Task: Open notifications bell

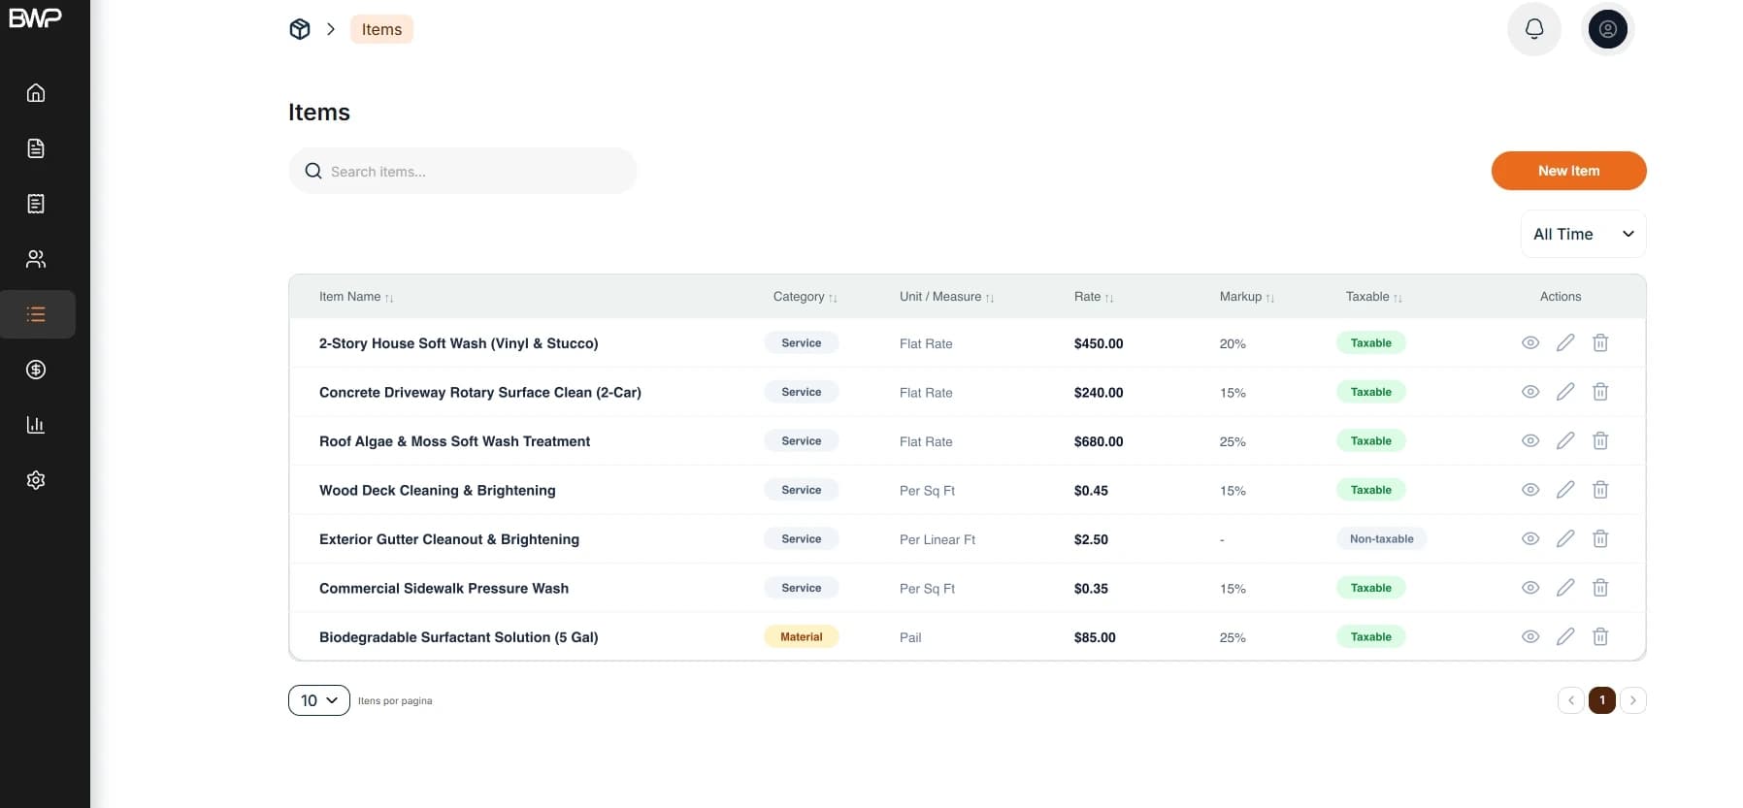Action: tap(1534, 29)
